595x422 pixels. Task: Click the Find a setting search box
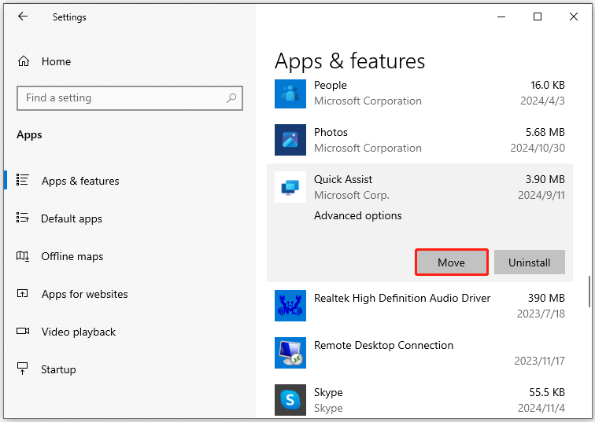click(122, 98)
